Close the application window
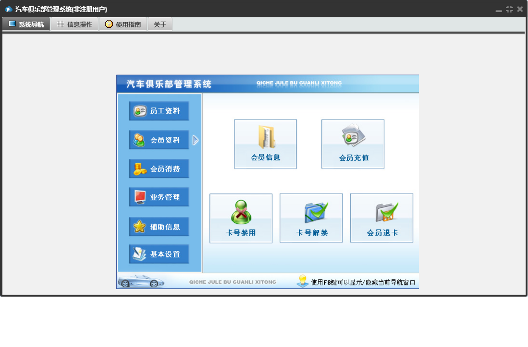This screenshot has height=347, width=528. tap(520, 9)
